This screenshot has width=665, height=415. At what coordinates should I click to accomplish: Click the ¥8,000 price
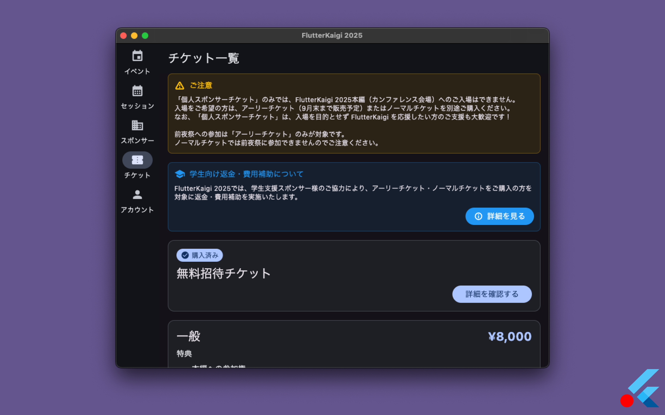(x=510, y=336)
